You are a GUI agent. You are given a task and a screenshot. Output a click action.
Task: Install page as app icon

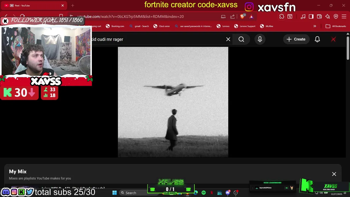pos(223,17)
